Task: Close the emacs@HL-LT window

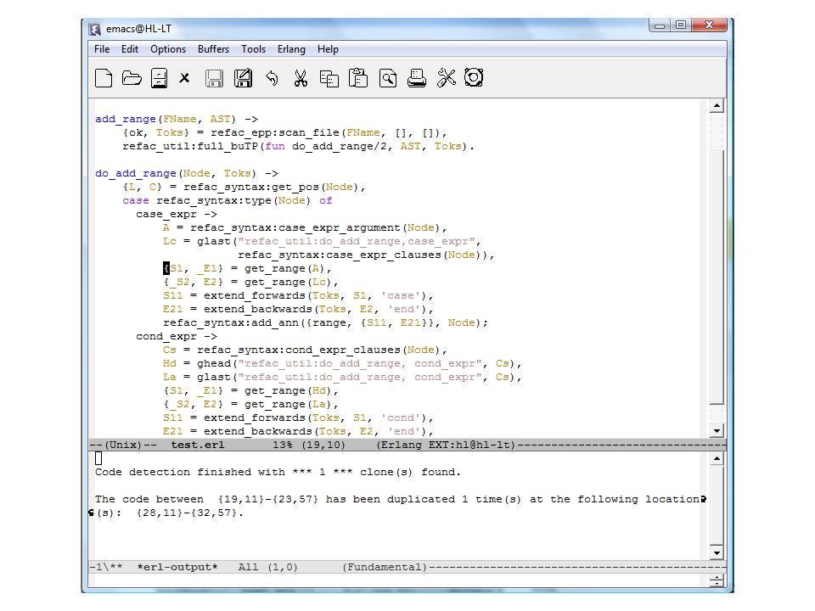Action: [x=709, y=25]
